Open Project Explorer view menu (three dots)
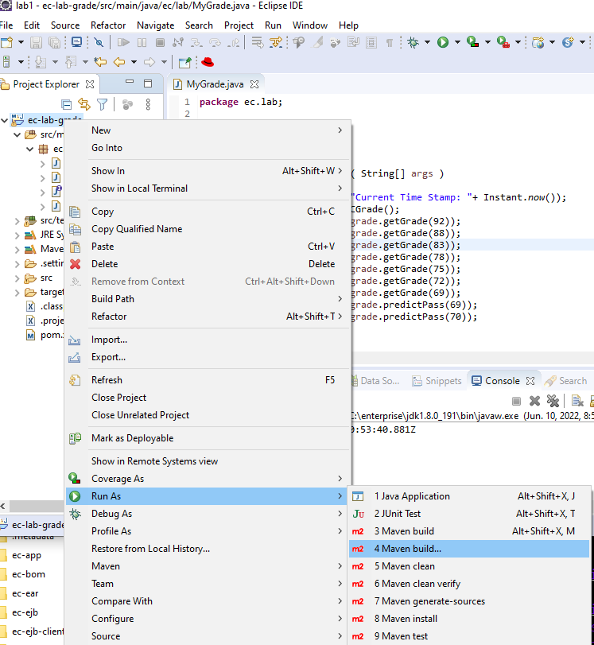594x645 pixels. (148, 104)
